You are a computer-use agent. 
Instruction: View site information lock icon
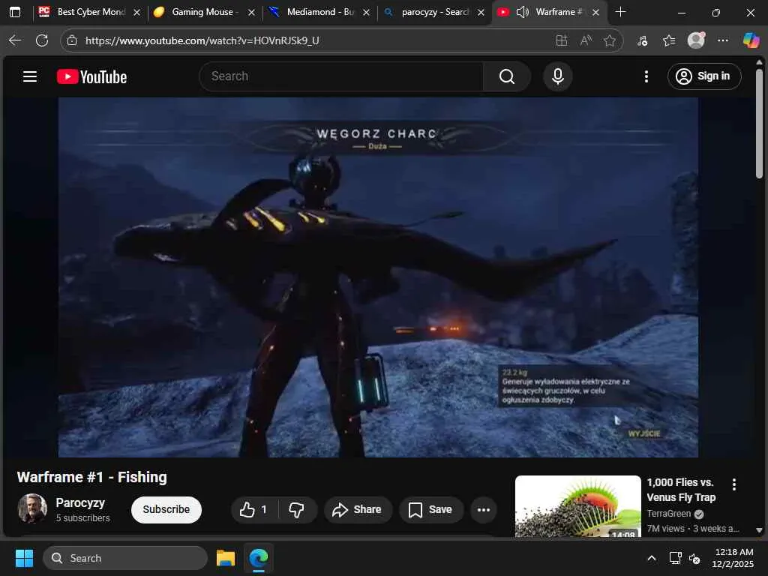pos(72,40)
